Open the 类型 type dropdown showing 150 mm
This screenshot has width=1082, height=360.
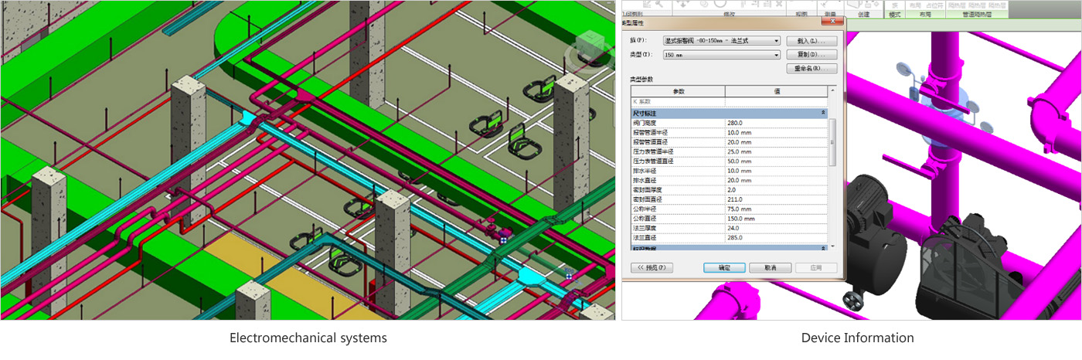click(721, 55)
